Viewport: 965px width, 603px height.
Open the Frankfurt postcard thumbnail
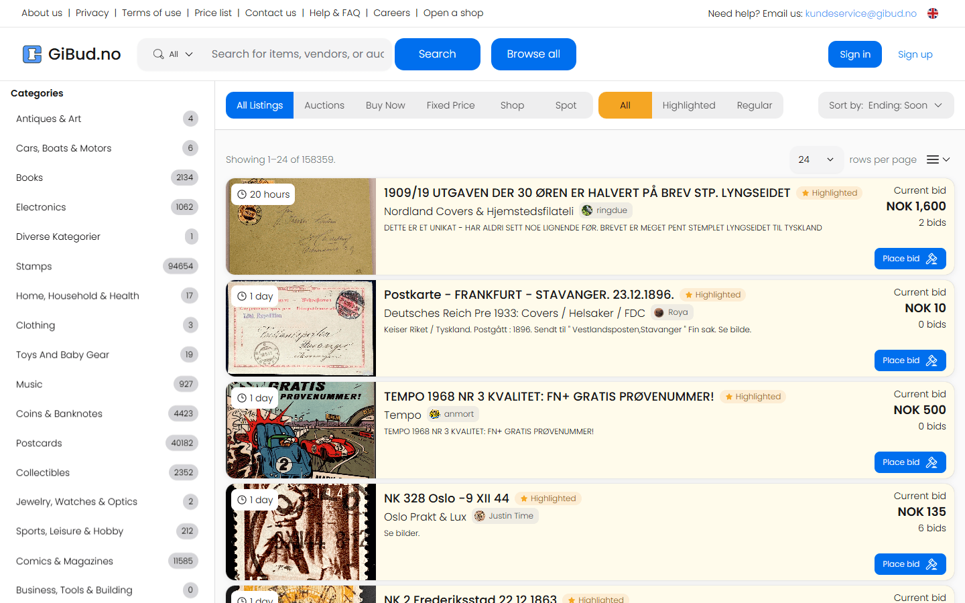pos(301,328)
